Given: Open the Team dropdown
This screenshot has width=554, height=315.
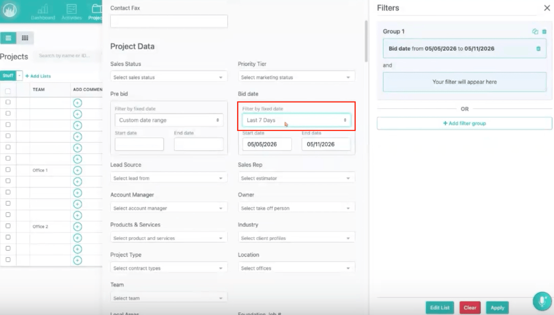Looking at the screenshot, I should tap(169, 298).
